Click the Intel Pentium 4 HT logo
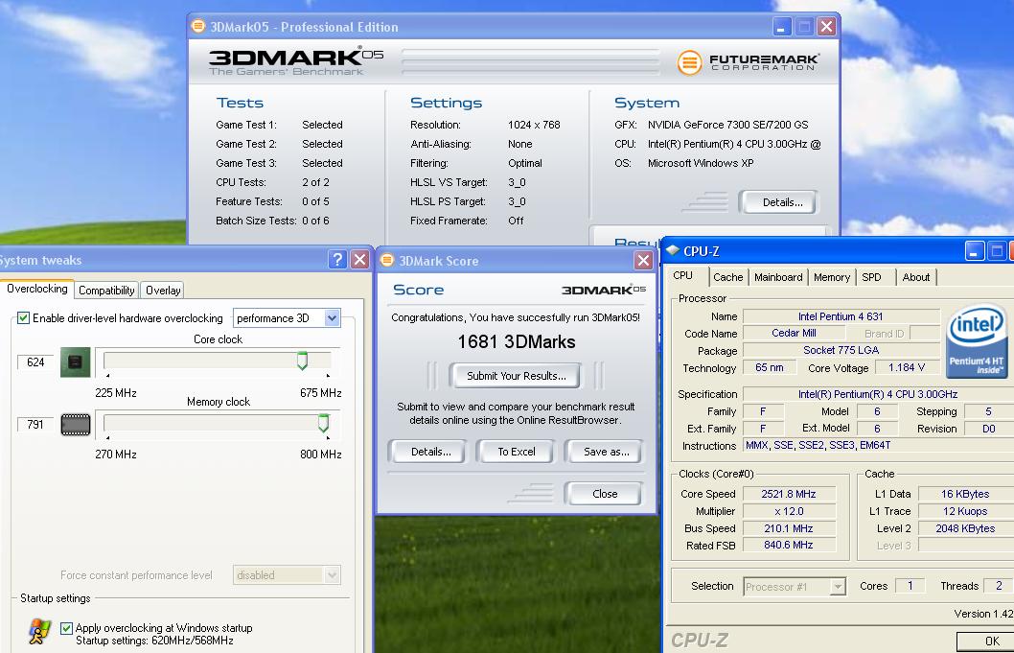Screen dimensions: 1014x653 click(x=977, y=341)
